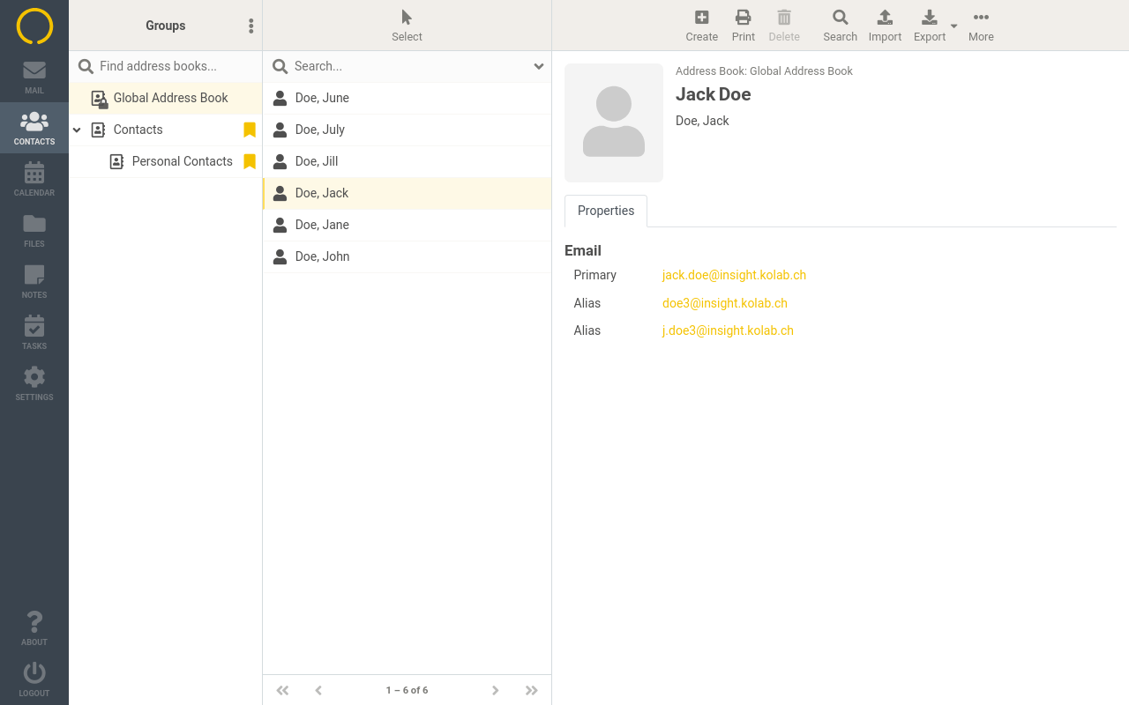This screenshot has height=705, width=1129.
Task: Open contact Doe, Jack
Action: pyautogui.click(x=407, y=193)
